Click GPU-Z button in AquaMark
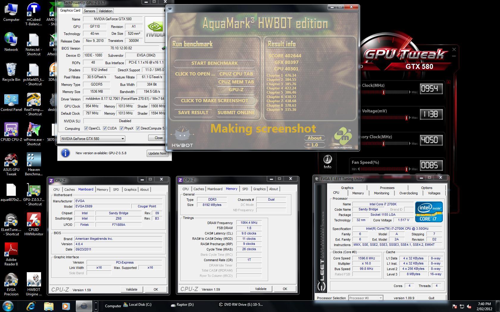This screenshot has height=312, width=500. 236,89
